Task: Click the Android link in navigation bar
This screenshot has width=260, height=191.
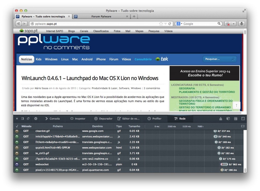Action: coord(87,59)
